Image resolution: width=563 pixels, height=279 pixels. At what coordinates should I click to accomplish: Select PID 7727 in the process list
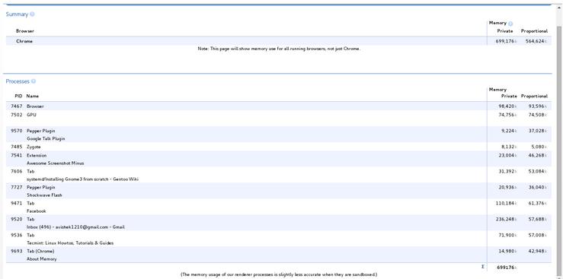click(x=17, y=187)
